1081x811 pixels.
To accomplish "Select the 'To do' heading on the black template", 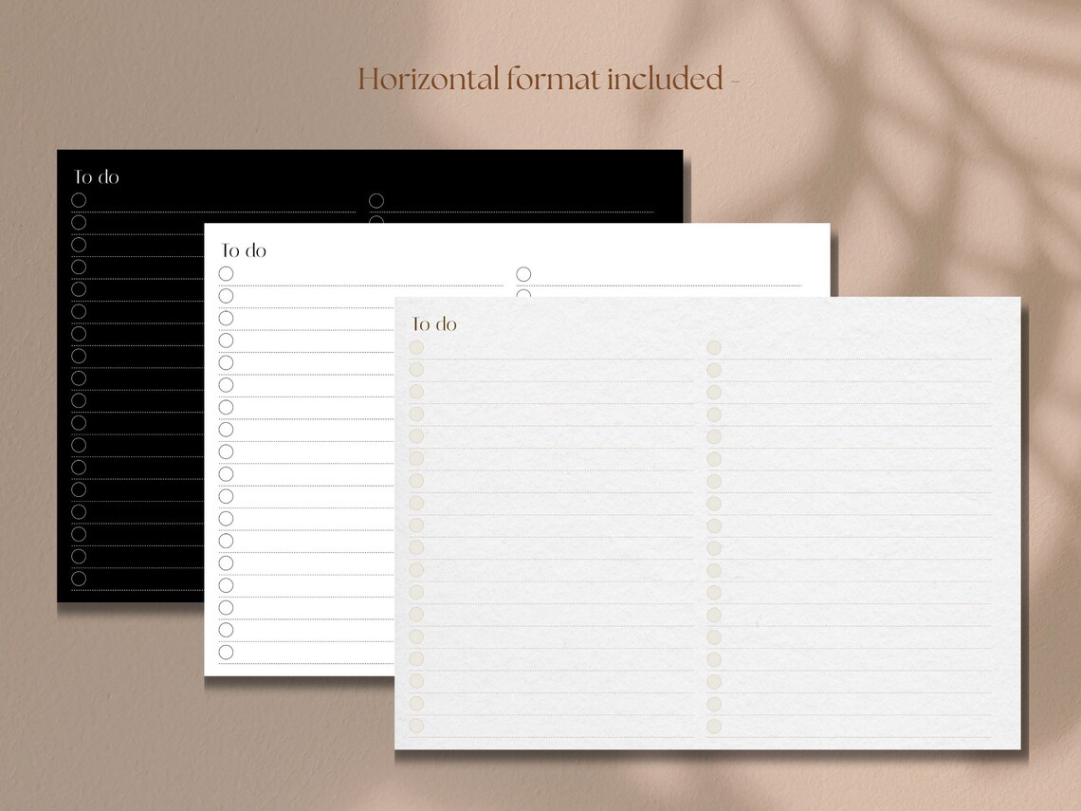I will 95,176.
